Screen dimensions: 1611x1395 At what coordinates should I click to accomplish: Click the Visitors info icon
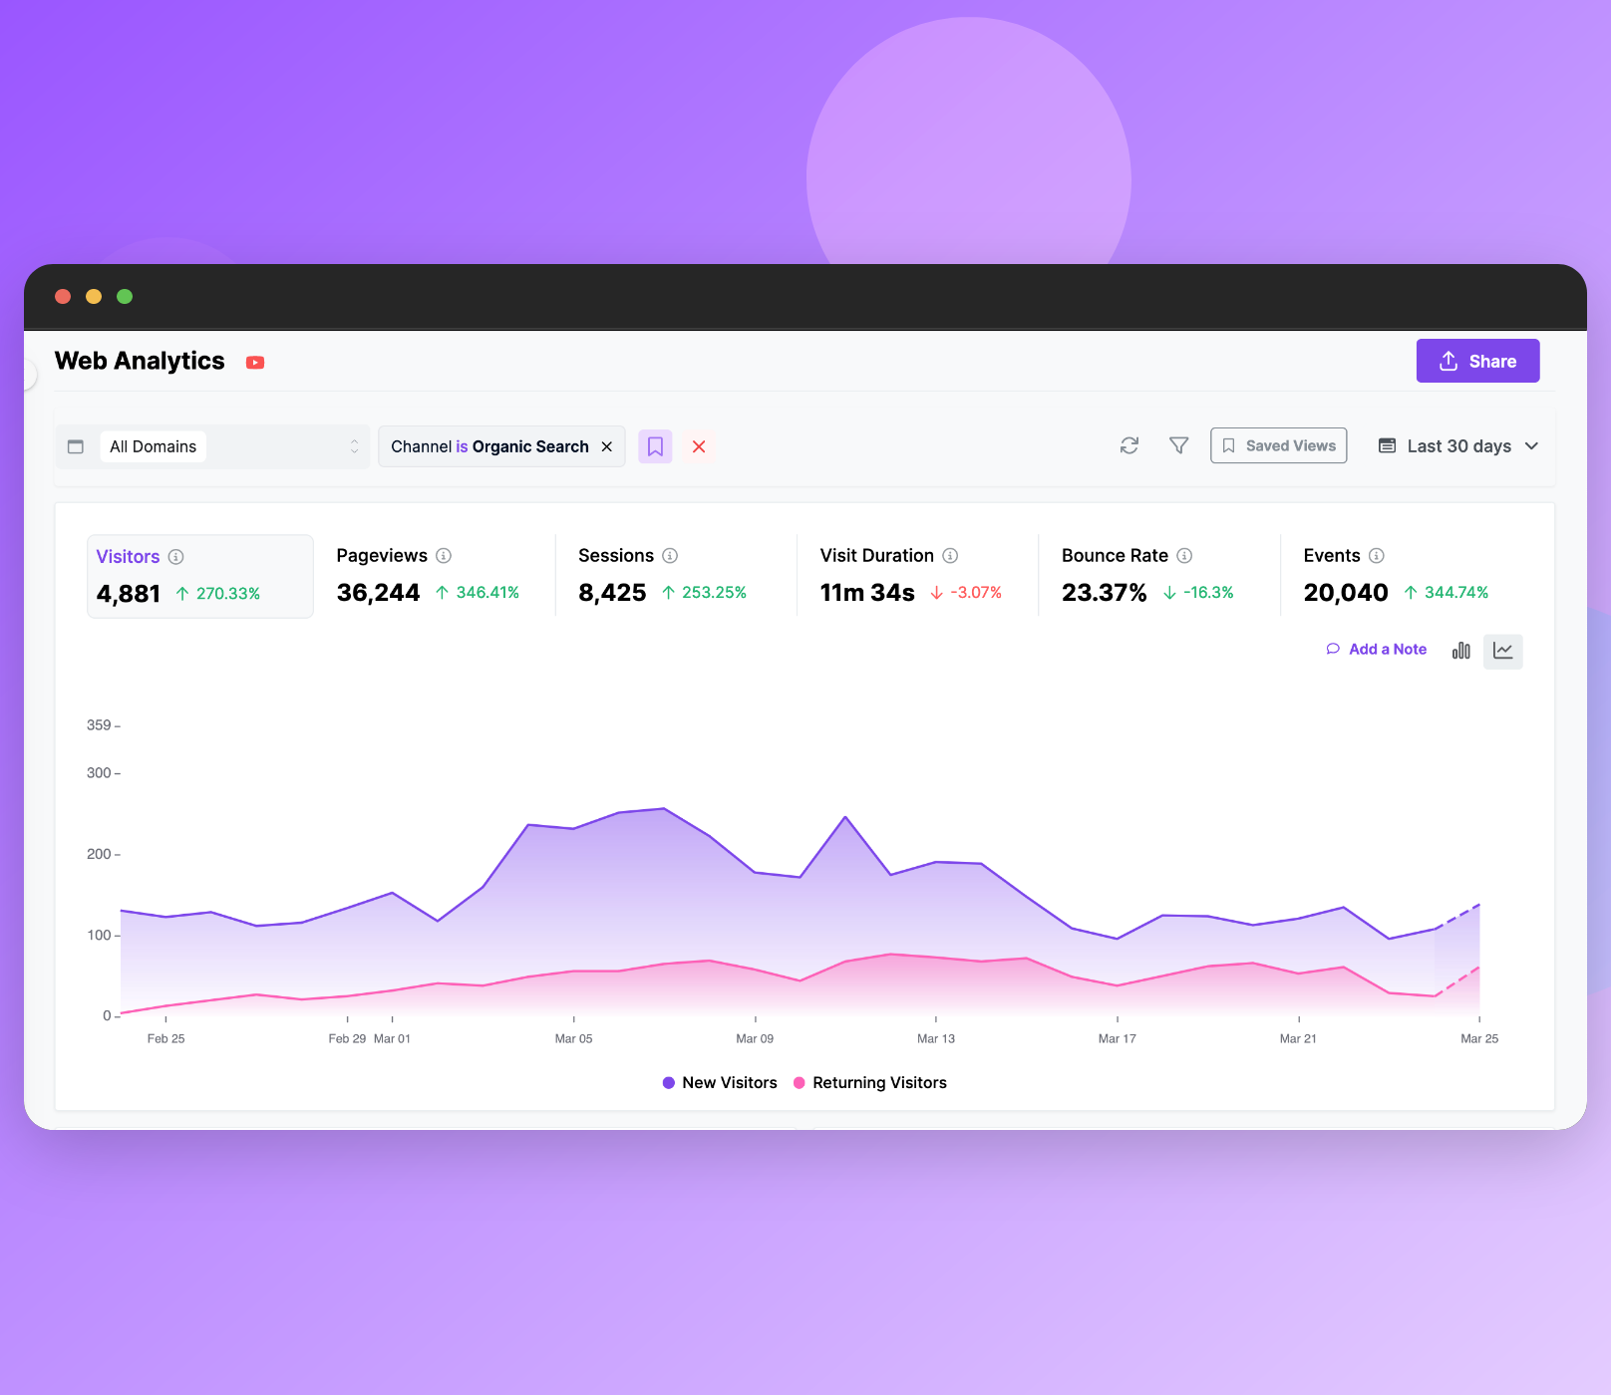(x=176, y=557)
